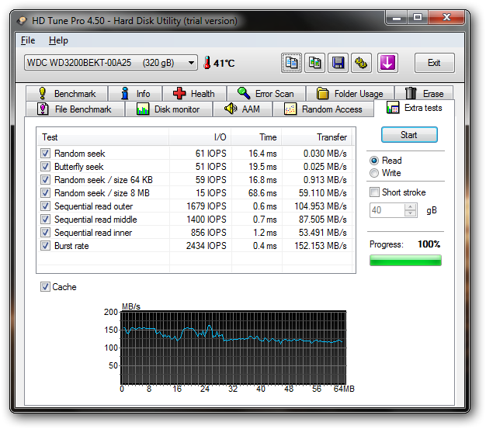
Task: Click the Disk monitor chart icon
Action: 143,109
